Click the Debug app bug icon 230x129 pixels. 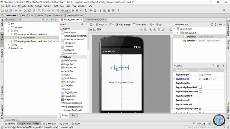tap(77, 11)
